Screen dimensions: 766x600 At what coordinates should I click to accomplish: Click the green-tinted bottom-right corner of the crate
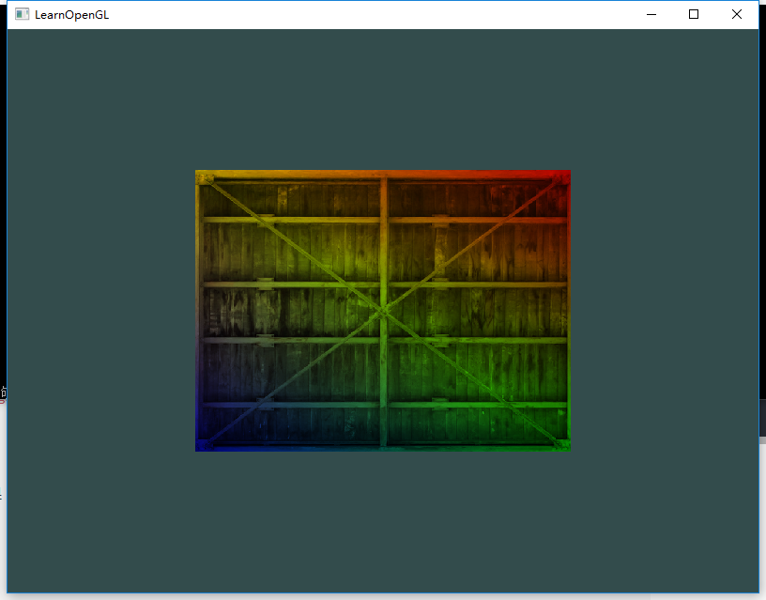561,443
